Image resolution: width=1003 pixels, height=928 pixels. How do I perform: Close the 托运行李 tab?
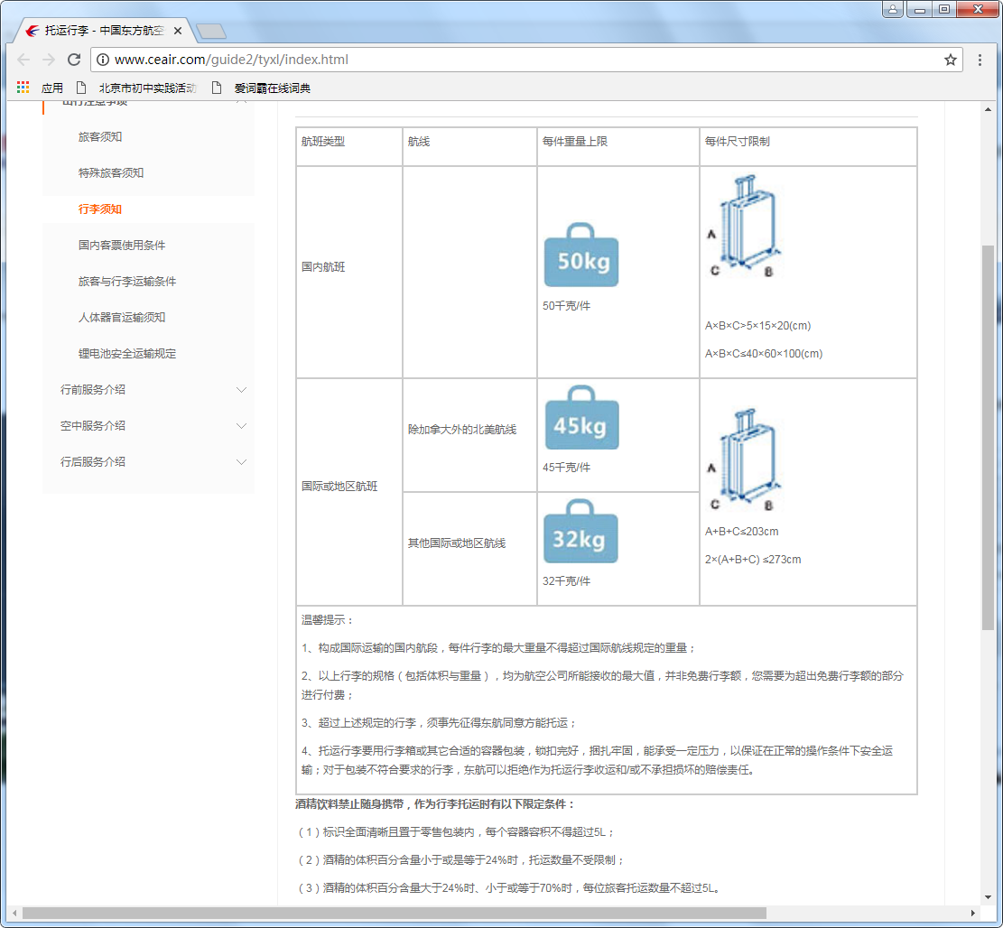[178, 31]
